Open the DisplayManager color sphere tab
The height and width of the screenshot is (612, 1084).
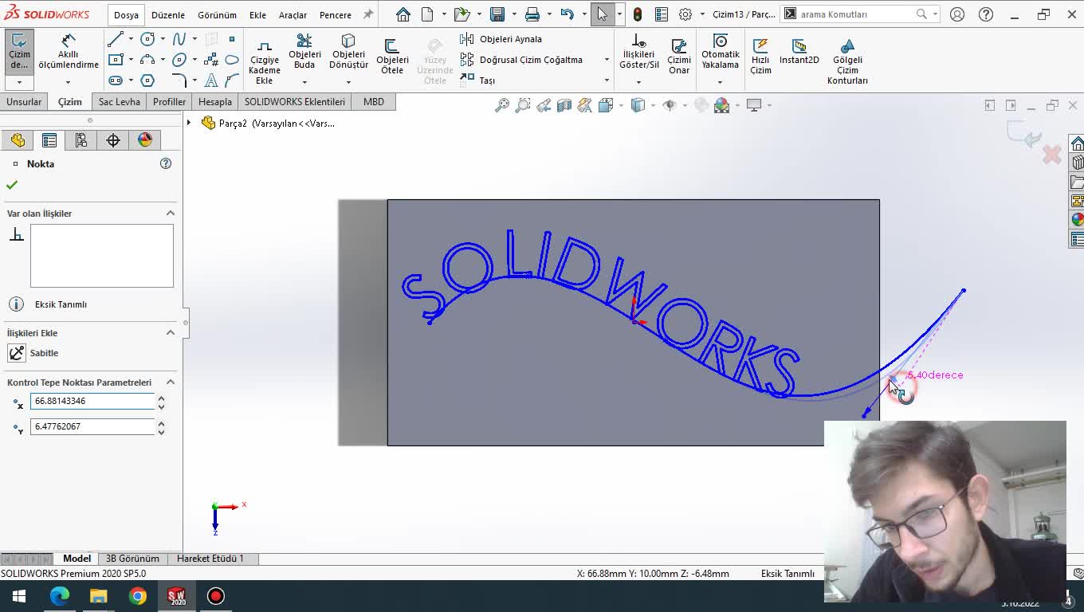(145, 140)
